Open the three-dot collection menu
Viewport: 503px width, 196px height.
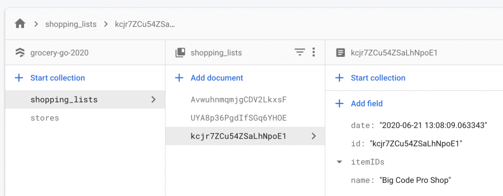coord(314,52)
